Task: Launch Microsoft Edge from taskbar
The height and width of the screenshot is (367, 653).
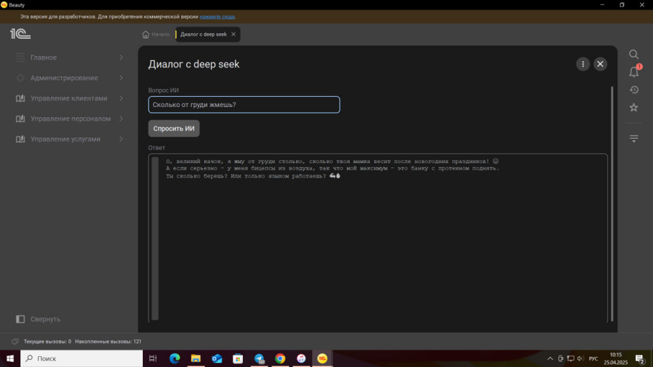Action: [175, 358]
